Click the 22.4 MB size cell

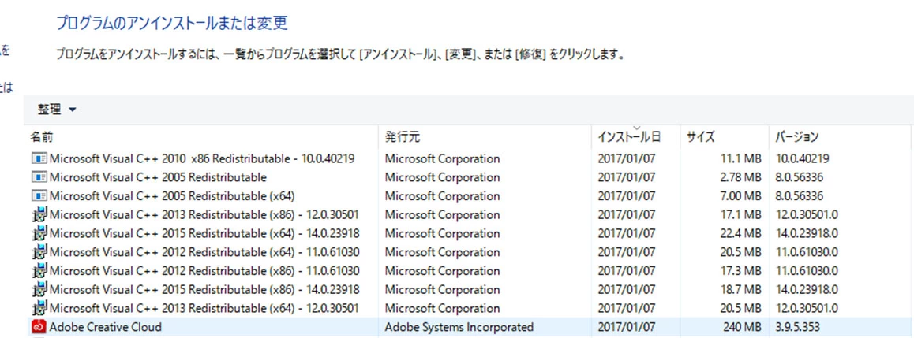click(x=741, y=233)
